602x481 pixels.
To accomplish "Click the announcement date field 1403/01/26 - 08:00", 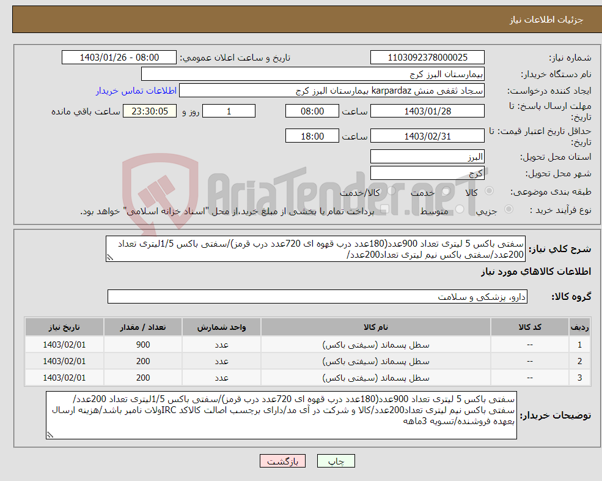I will tap(119, 58).
